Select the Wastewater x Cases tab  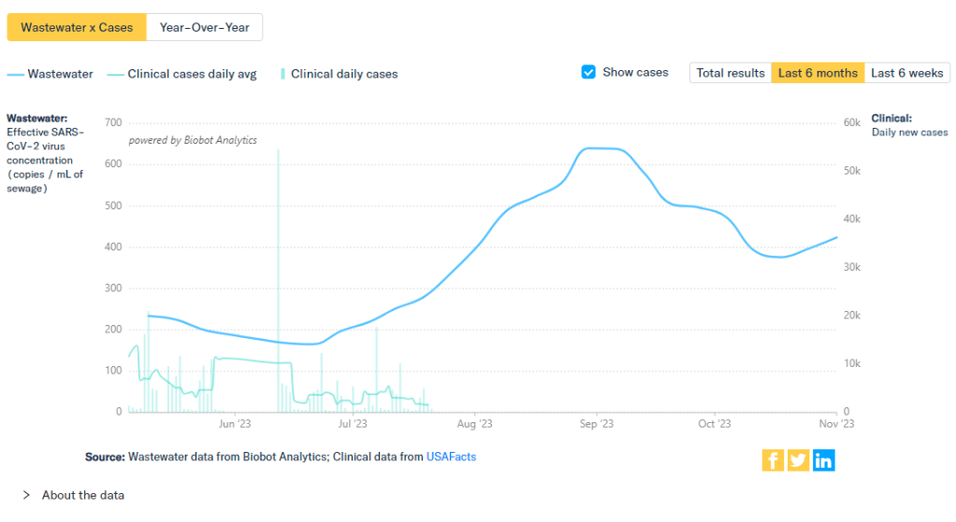coord(77,27)
